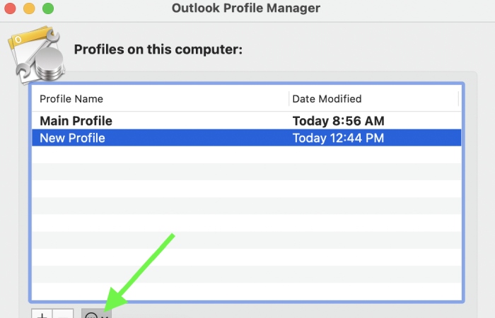The width and height of the screenshot is (495, 318).
Task: Close the Outlook Profile Manager window
Action: [x=10, y=8]
